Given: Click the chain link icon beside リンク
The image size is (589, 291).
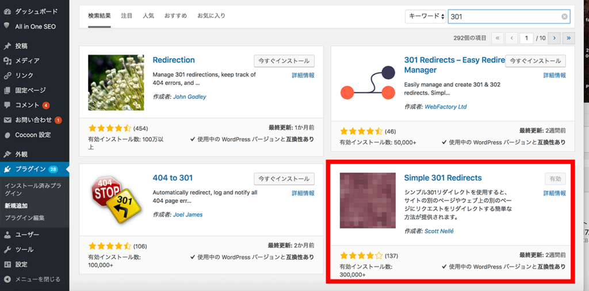Looking at the screenshot, I should [7, 75].
